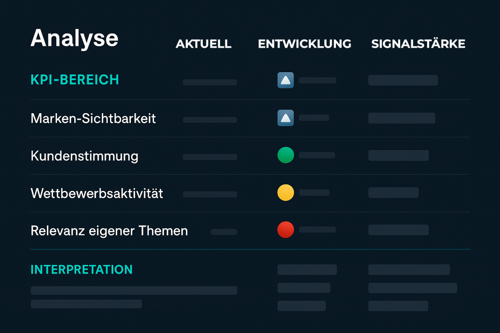Click the Aktuell value placeholder for Kundenstimmung
500x333 pixels.
click(x=210, y=157)
